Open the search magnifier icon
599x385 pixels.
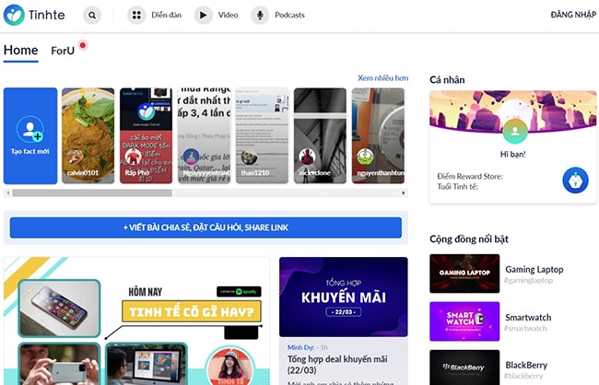point(92,16)
